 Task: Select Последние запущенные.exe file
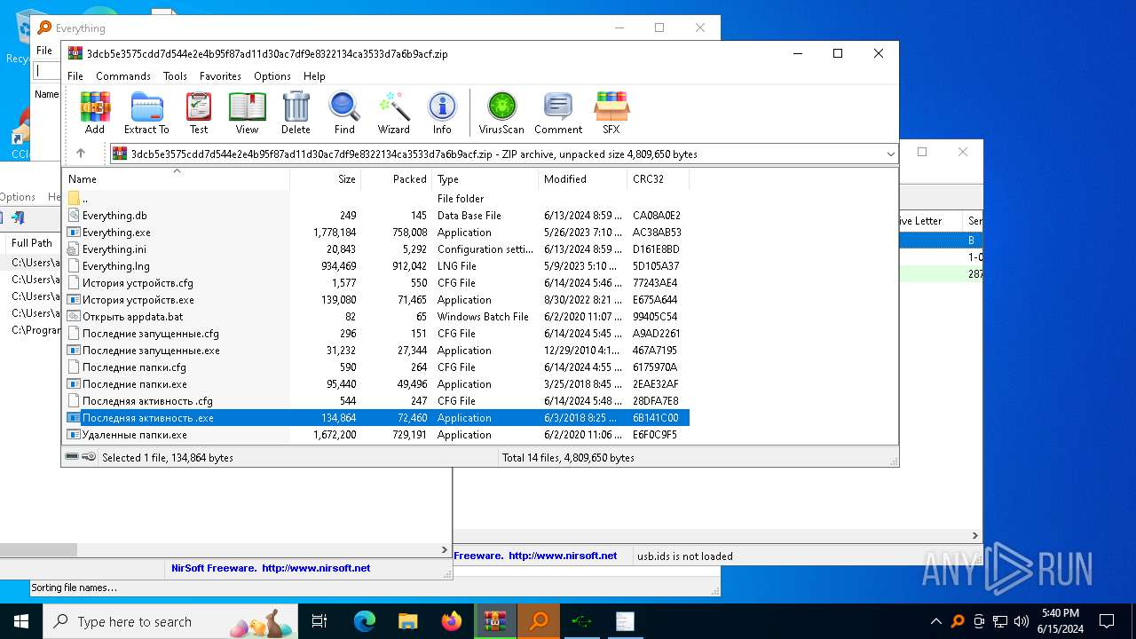pos(376,351)
